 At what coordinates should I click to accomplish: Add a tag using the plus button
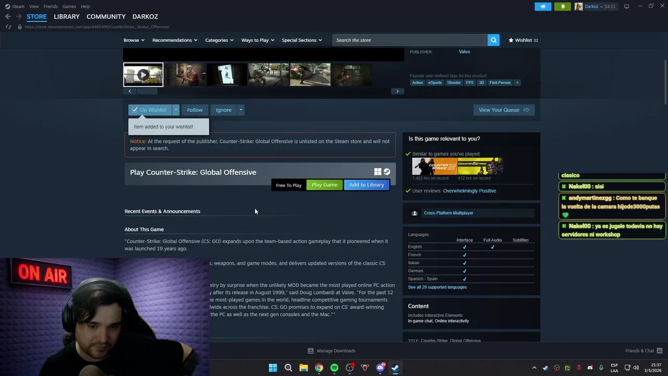(x=517, y=83)
